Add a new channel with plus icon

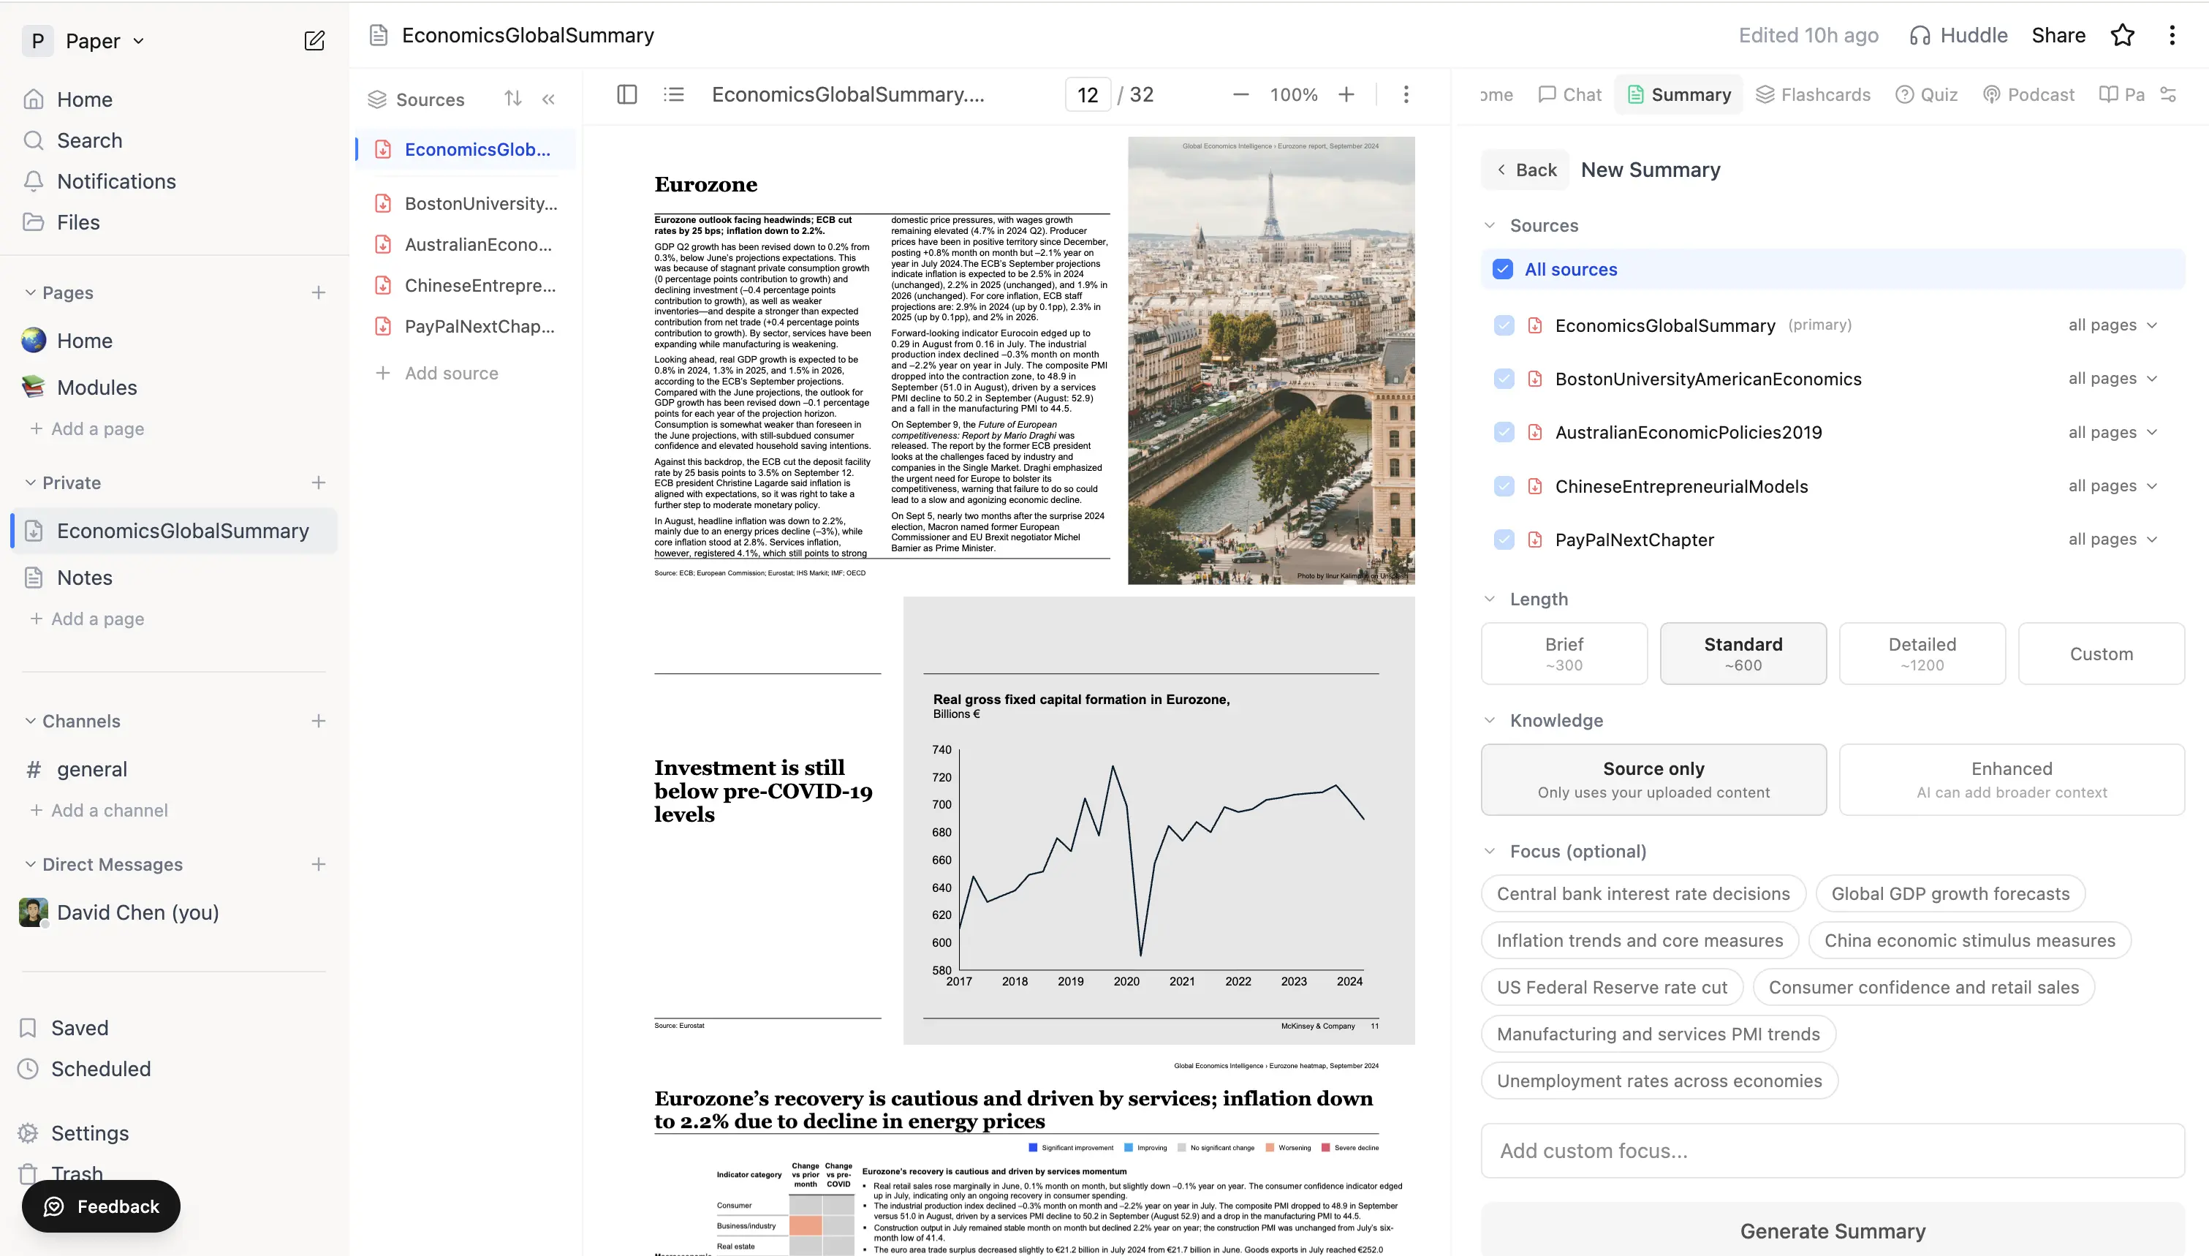click(318, 720)
